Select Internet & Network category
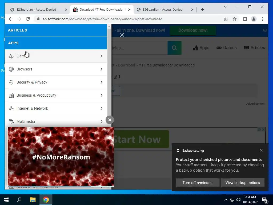The width and height of the screenshot is (273, 205). pyautogui.click(x=56, y=108)
